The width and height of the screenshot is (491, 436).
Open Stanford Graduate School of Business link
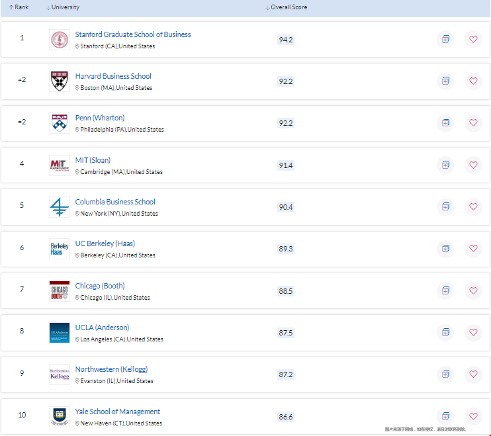pyautogui.click(x=133, y=34)
